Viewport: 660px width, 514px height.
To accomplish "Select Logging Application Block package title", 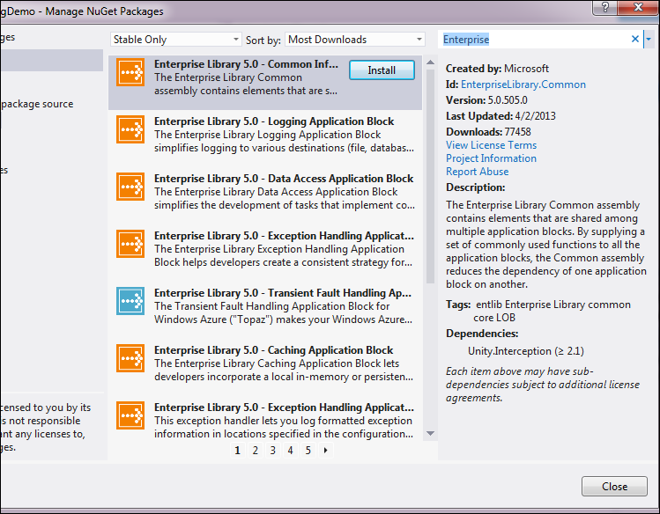I will coord(274,121).
